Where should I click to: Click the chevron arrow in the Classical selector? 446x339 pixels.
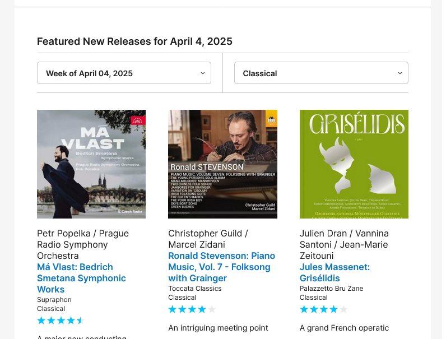(x=399, y=73)
